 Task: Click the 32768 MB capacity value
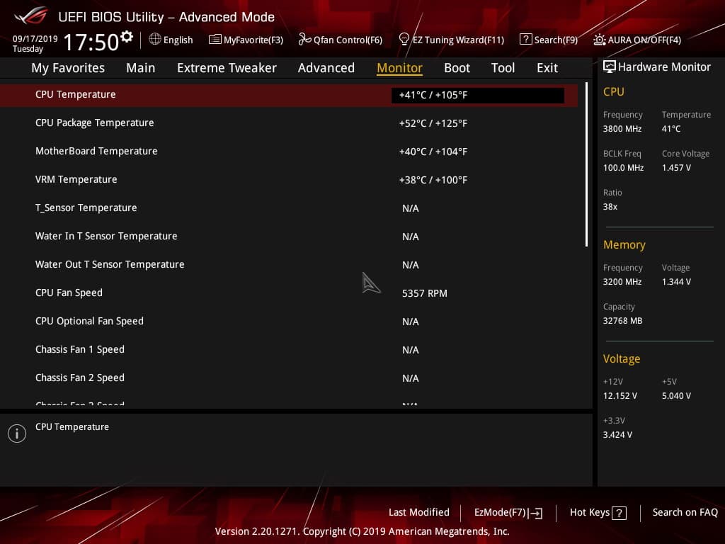tap(622, 321)
